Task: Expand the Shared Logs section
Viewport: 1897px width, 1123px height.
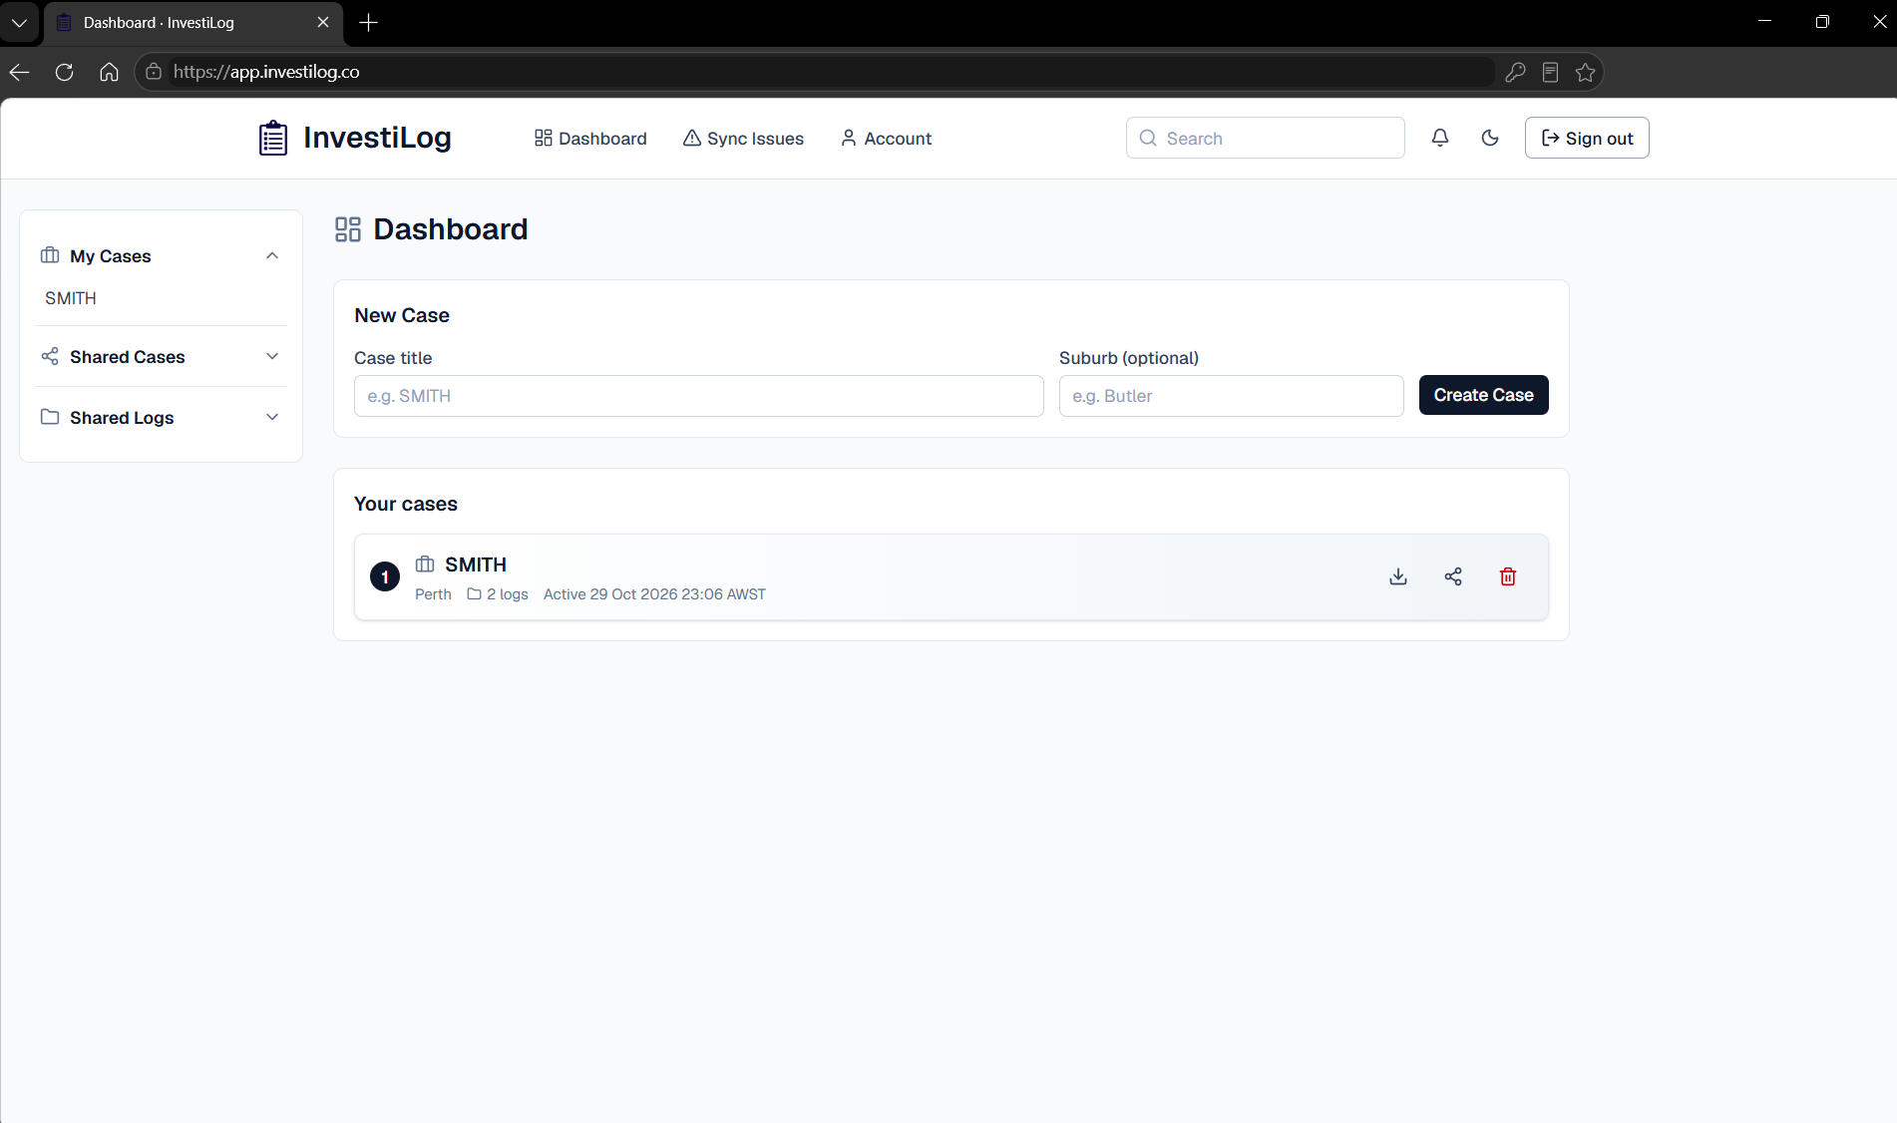Action: tap(272, 417)
